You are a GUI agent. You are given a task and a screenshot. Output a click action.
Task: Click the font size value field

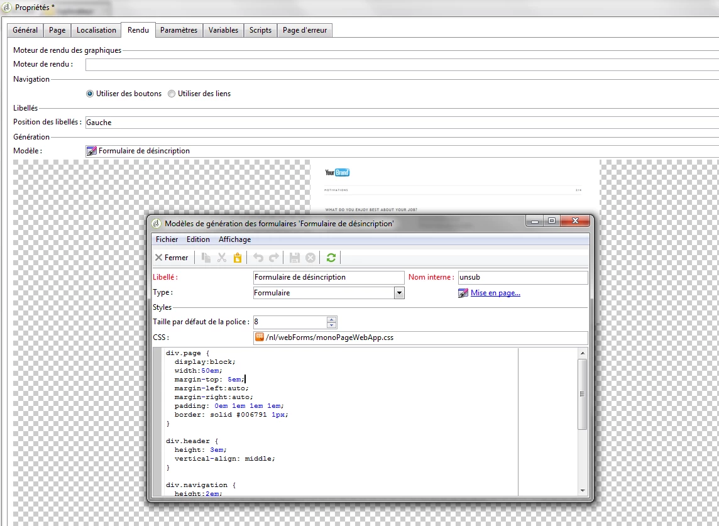click(290, 322)
